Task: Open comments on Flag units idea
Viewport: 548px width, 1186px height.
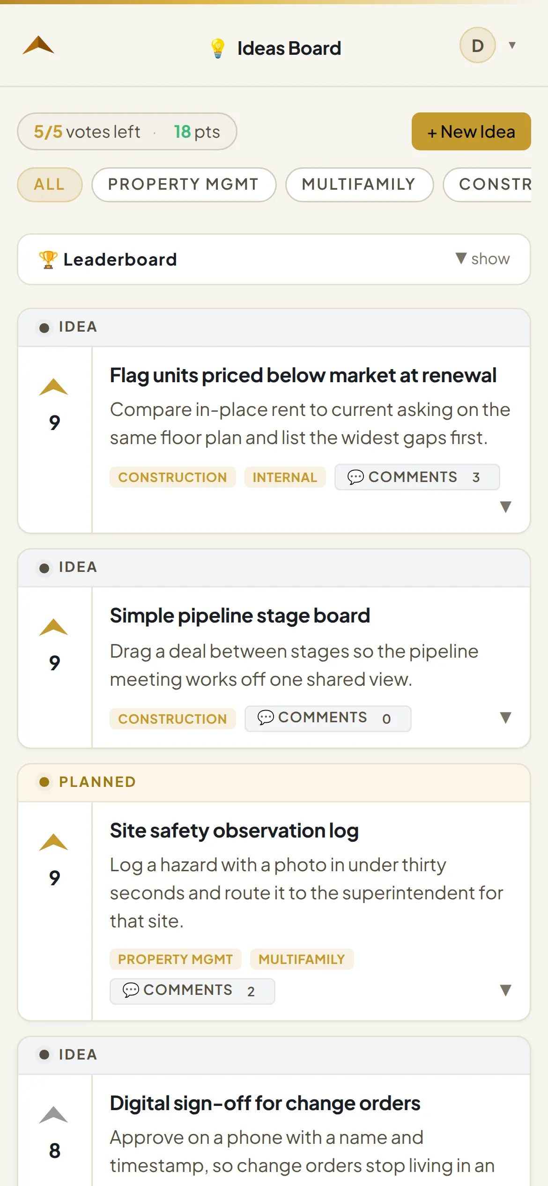Action: (x=417, y=477)
